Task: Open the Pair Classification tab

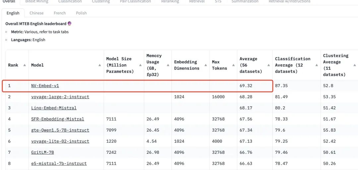Action: (x=135, y=1)
